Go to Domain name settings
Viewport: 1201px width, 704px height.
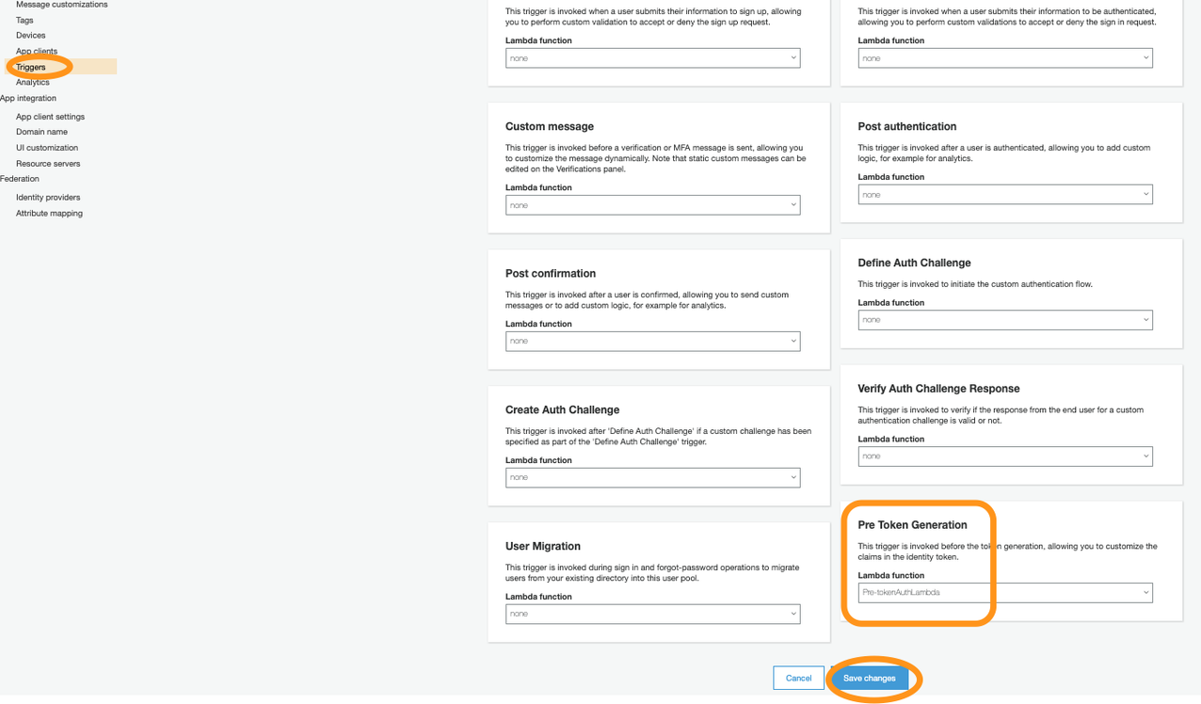41,132
